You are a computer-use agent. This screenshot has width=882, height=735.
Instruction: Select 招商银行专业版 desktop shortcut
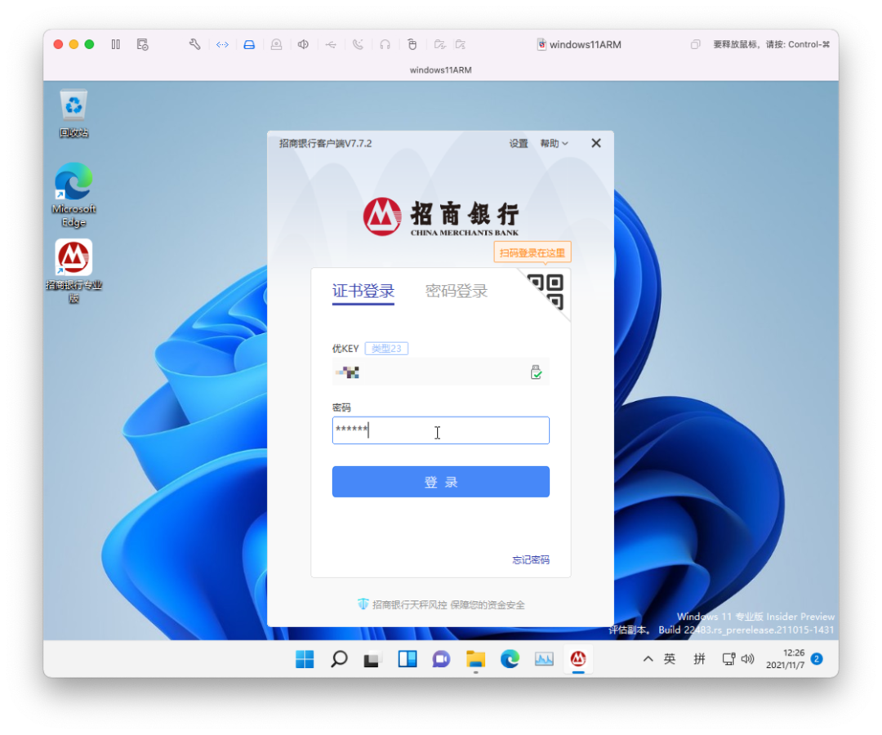[x=73, y=272]
